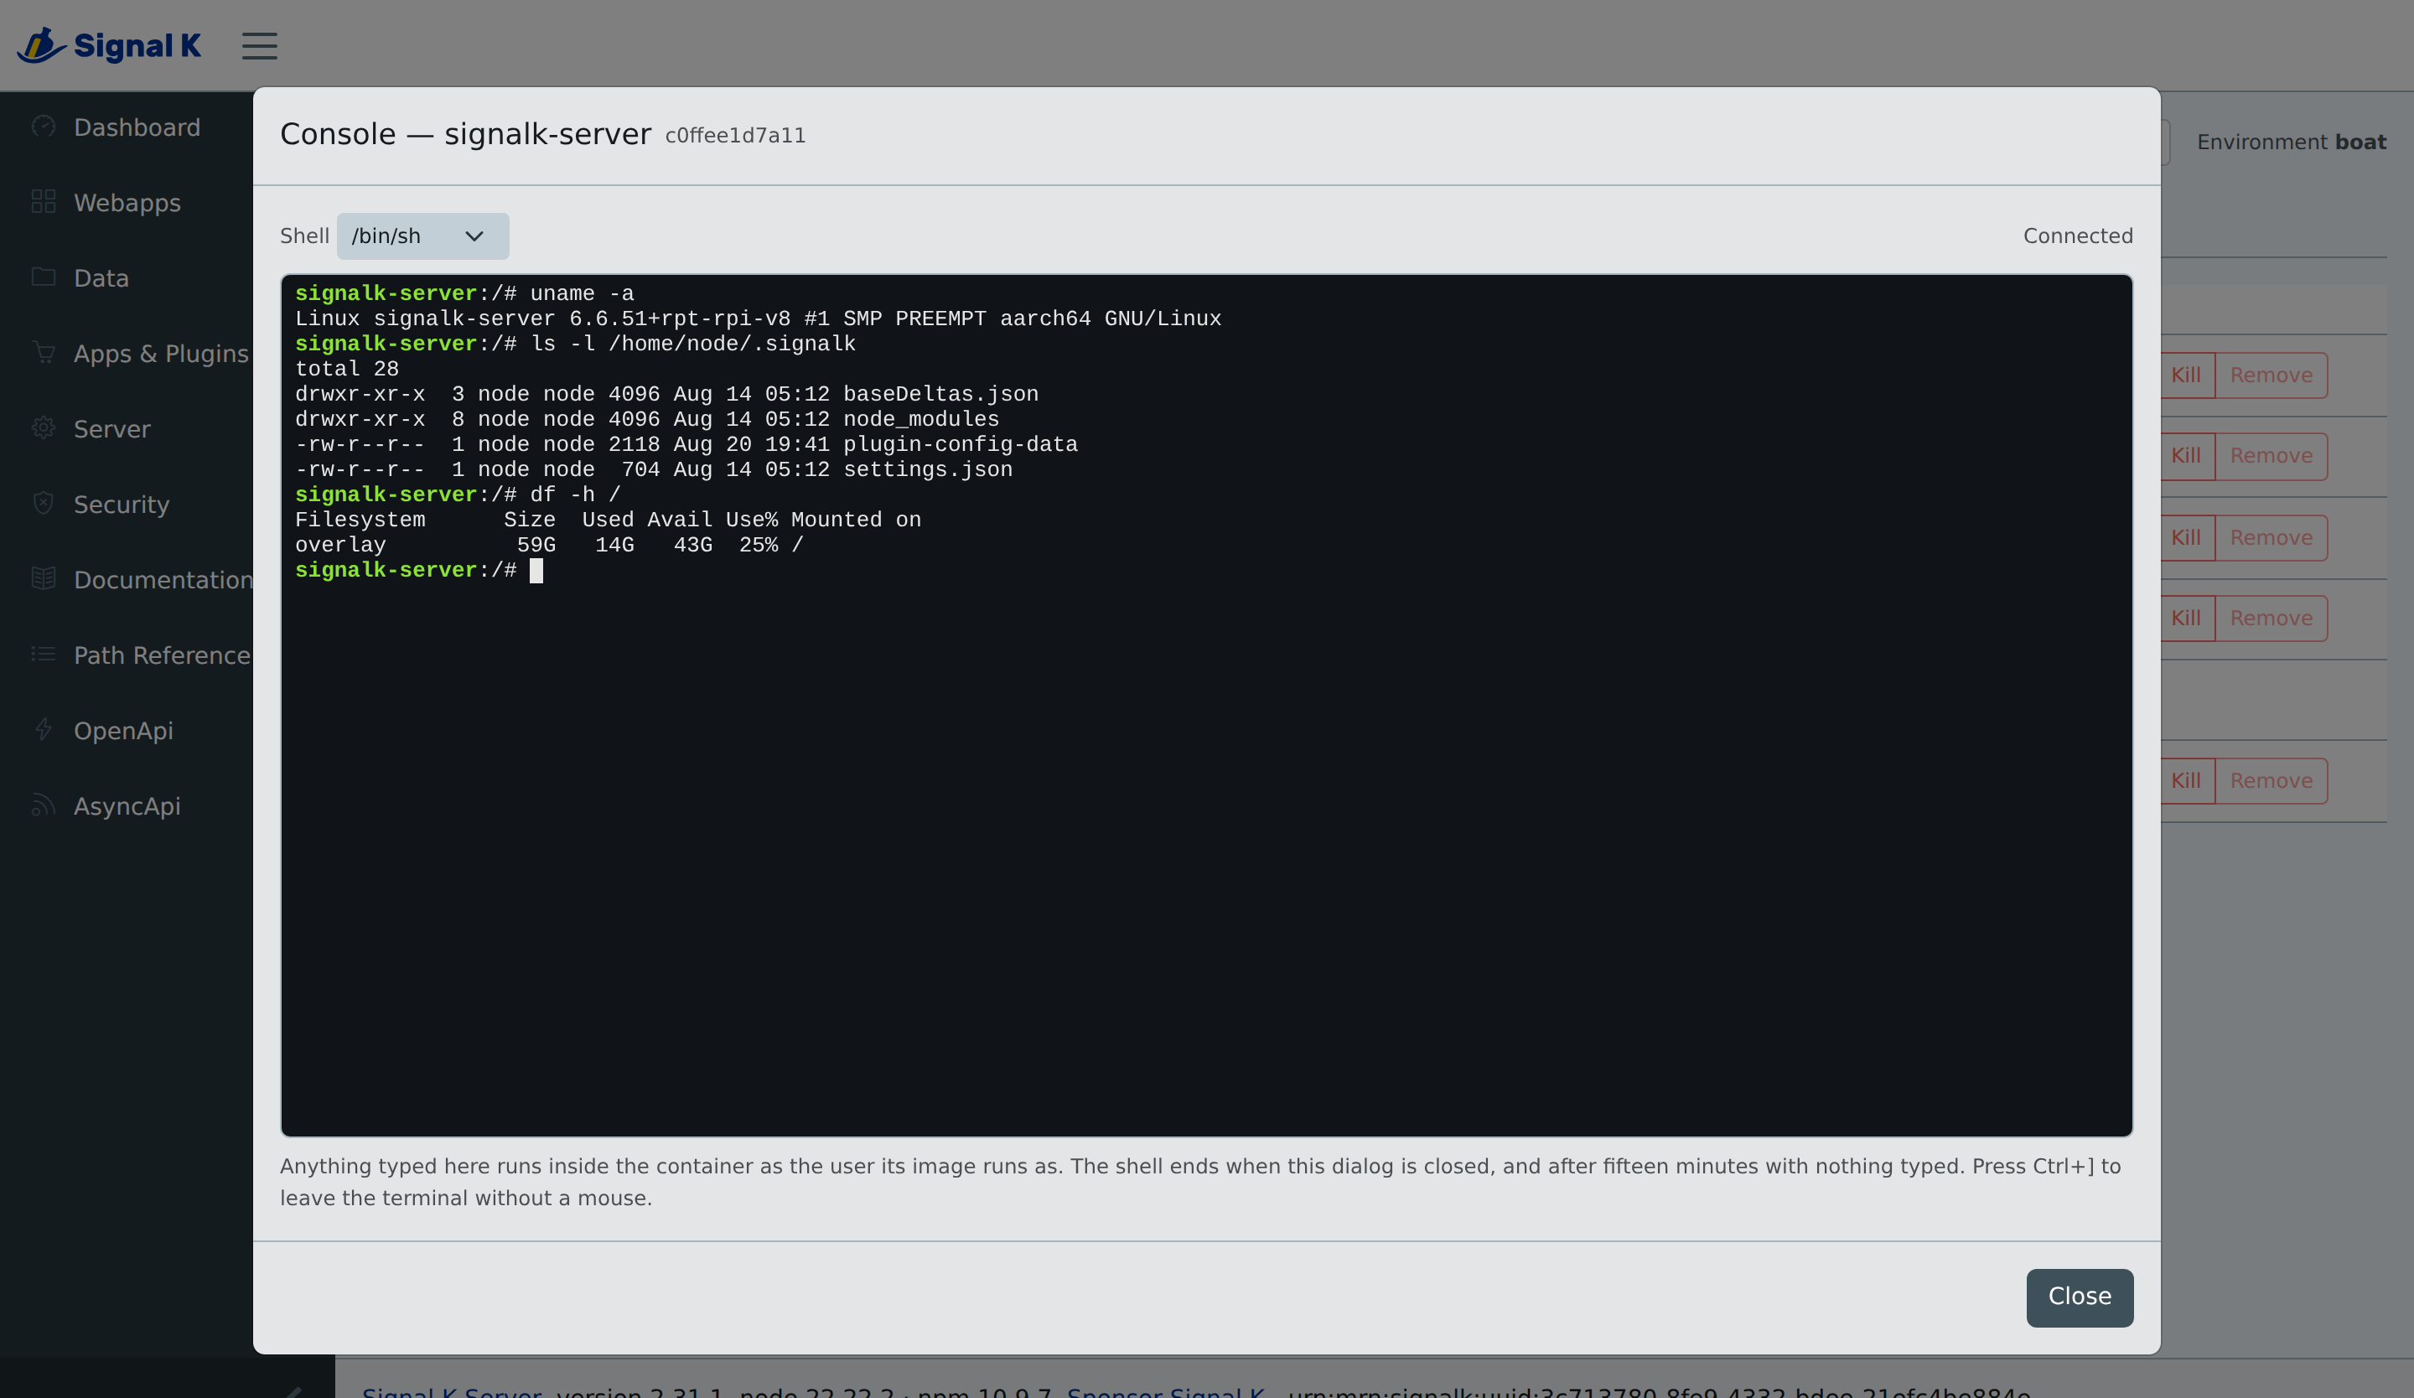
Task: Open Documentation from the sidebar
Action: [163, 579]
